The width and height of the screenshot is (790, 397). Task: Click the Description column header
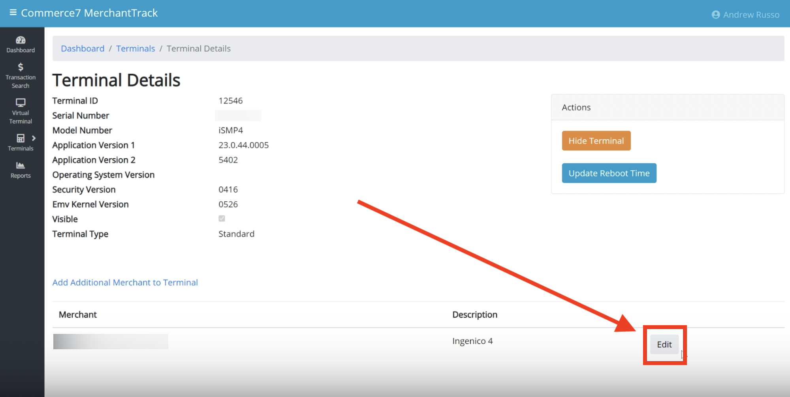tap(474, 315)
